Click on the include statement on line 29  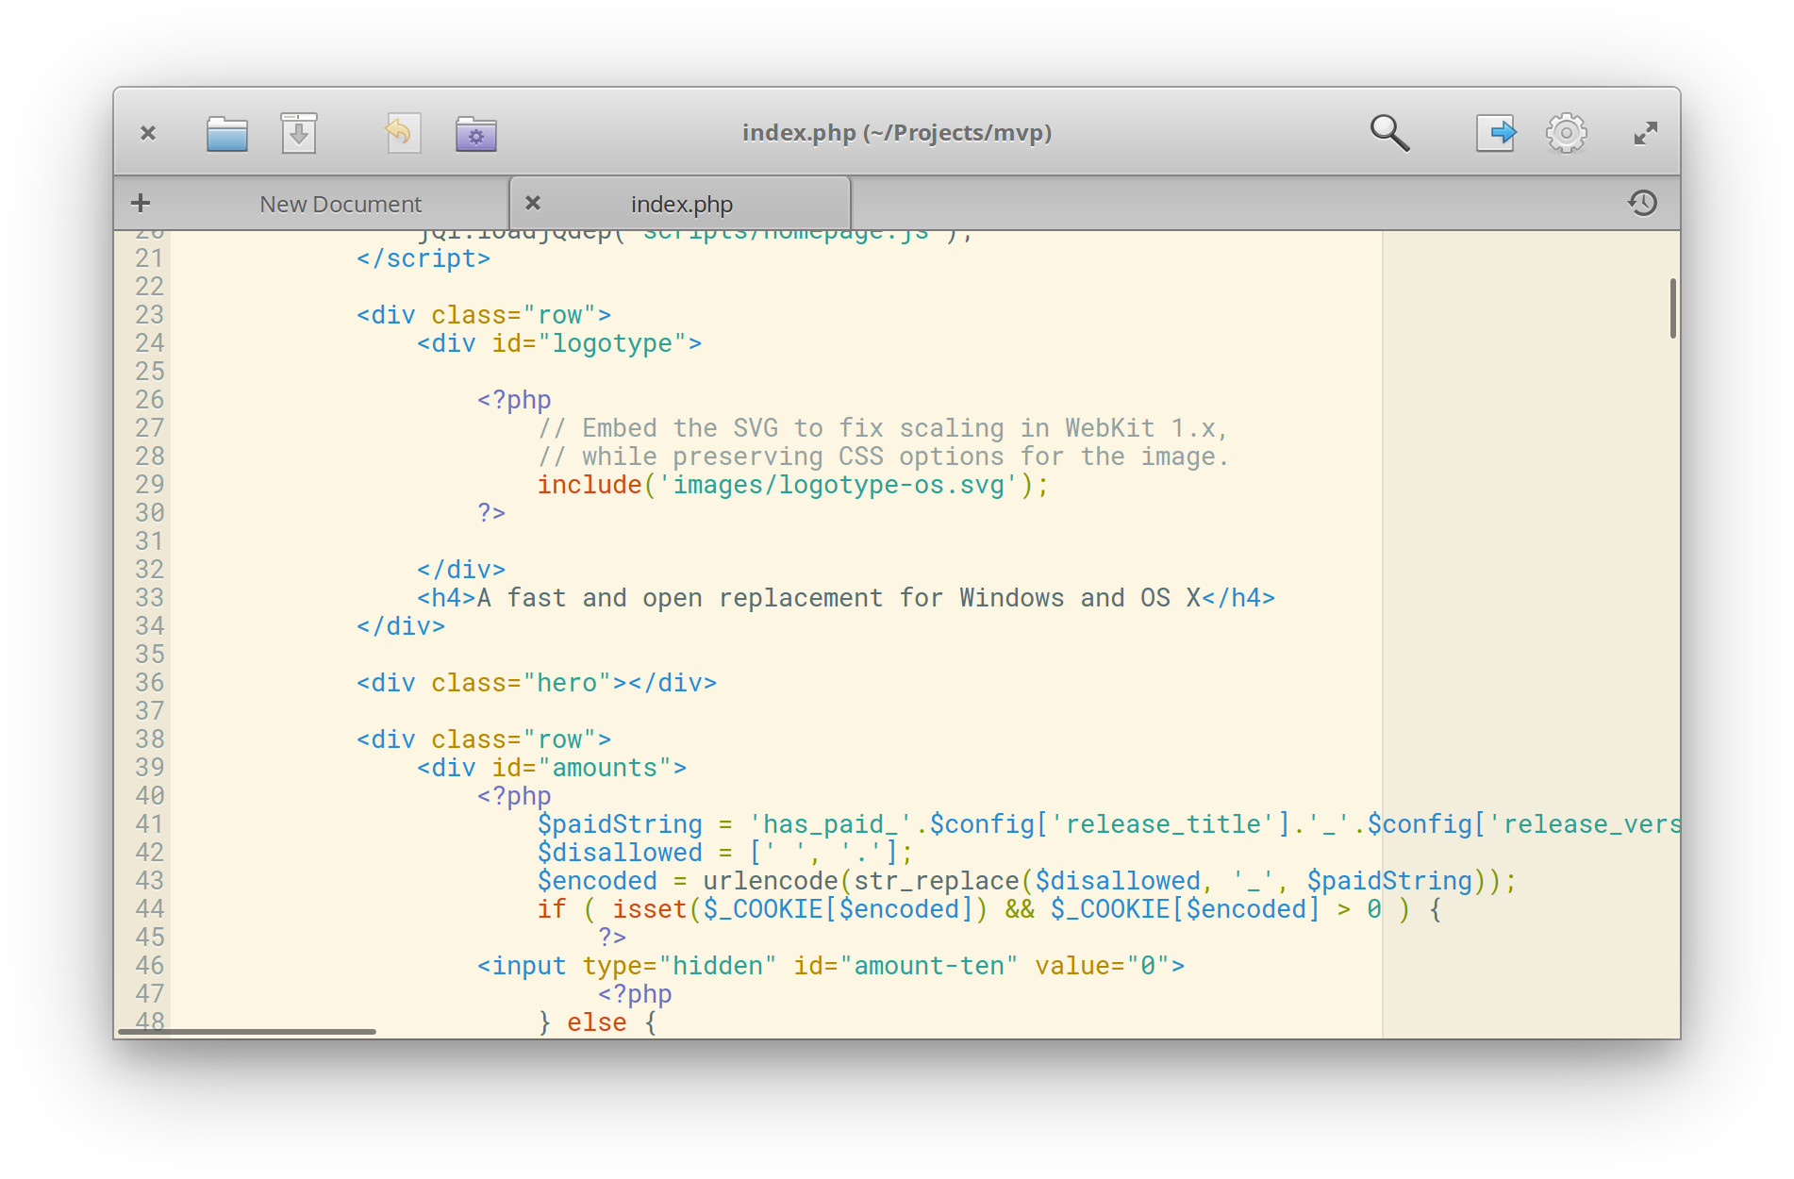pyautogui.click(x=792, y=485)
